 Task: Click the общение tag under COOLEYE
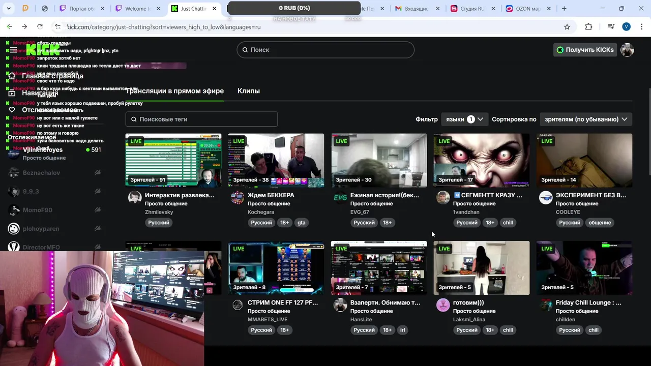600,223
